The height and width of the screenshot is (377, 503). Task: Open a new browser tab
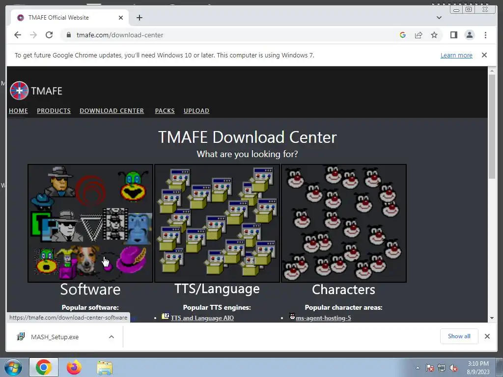pyautogui.click(x=139, y=18)
